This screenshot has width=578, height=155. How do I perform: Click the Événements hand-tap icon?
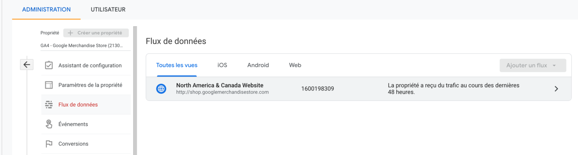(x=49, y=124)
